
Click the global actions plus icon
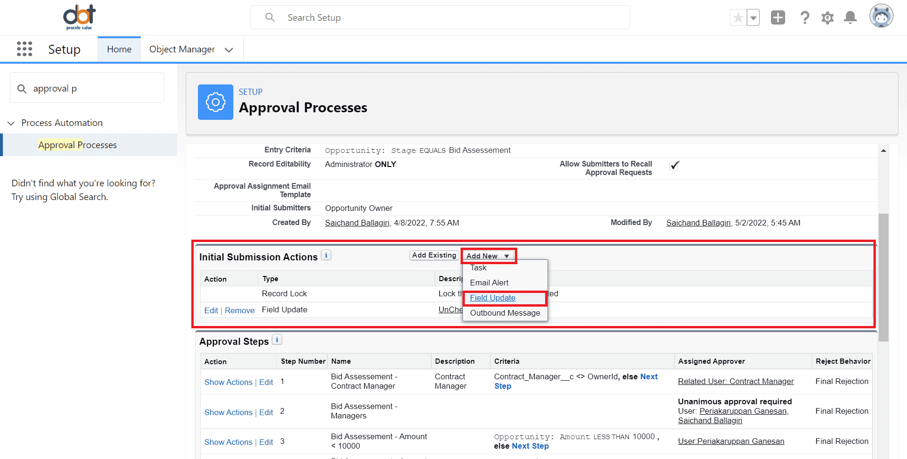tap(778, 18)
